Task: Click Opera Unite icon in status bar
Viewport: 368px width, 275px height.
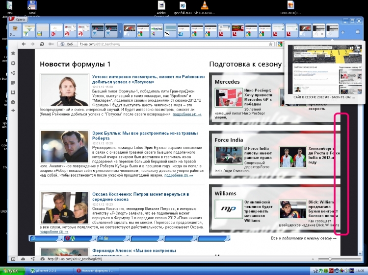Action: 32,259
